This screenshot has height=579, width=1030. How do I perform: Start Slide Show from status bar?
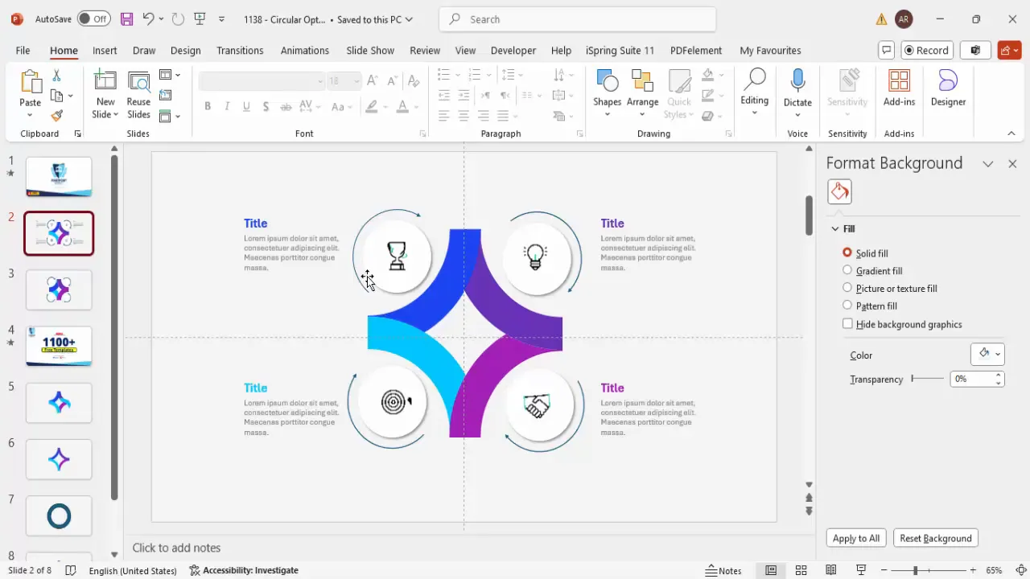pos(861,570)
